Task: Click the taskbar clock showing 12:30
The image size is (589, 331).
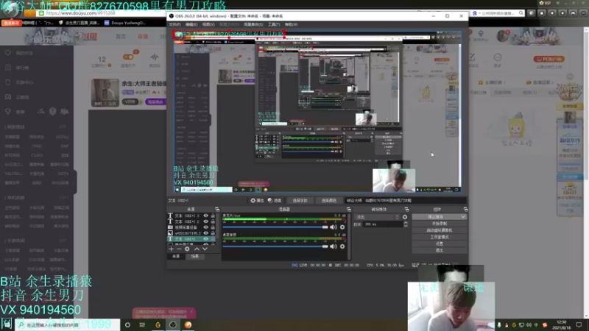Action: click(x=562, y=325)
